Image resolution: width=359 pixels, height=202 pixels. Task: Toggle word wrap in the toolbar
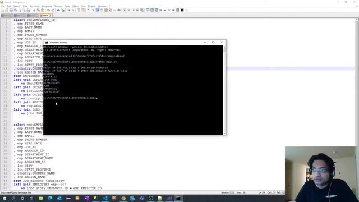coord(89,10)
